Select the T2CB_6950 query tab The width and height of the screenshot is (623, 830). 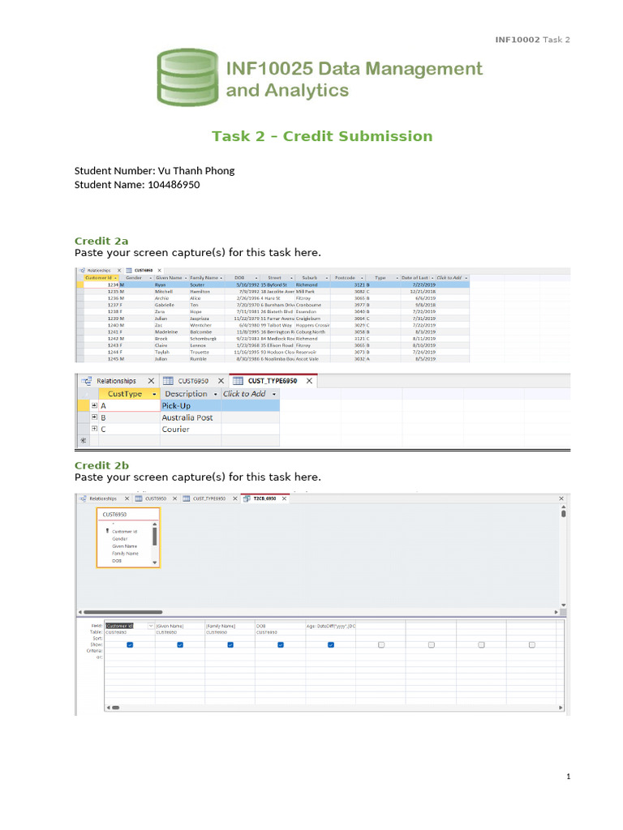point(264,498)
